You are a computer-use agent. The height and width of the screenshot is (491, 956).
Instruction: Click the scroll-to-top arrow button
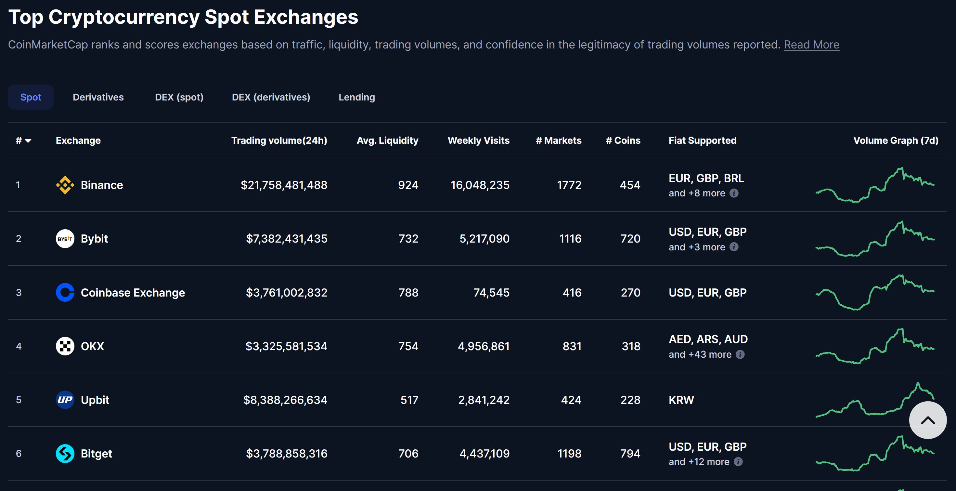click(x=928, y=420)
